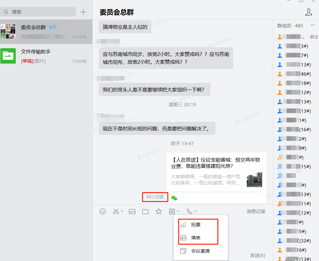Select member labeled (11#)

tap(294, 204)
